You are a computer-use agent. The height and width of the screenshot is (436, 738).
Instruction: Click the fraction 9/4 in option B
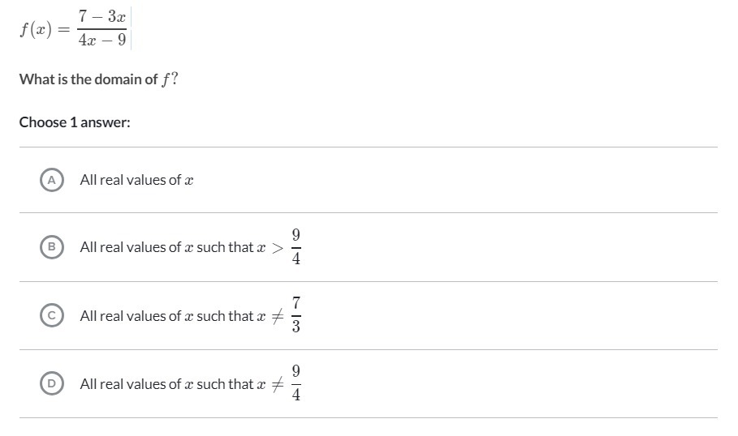click(x=296, y=247)
